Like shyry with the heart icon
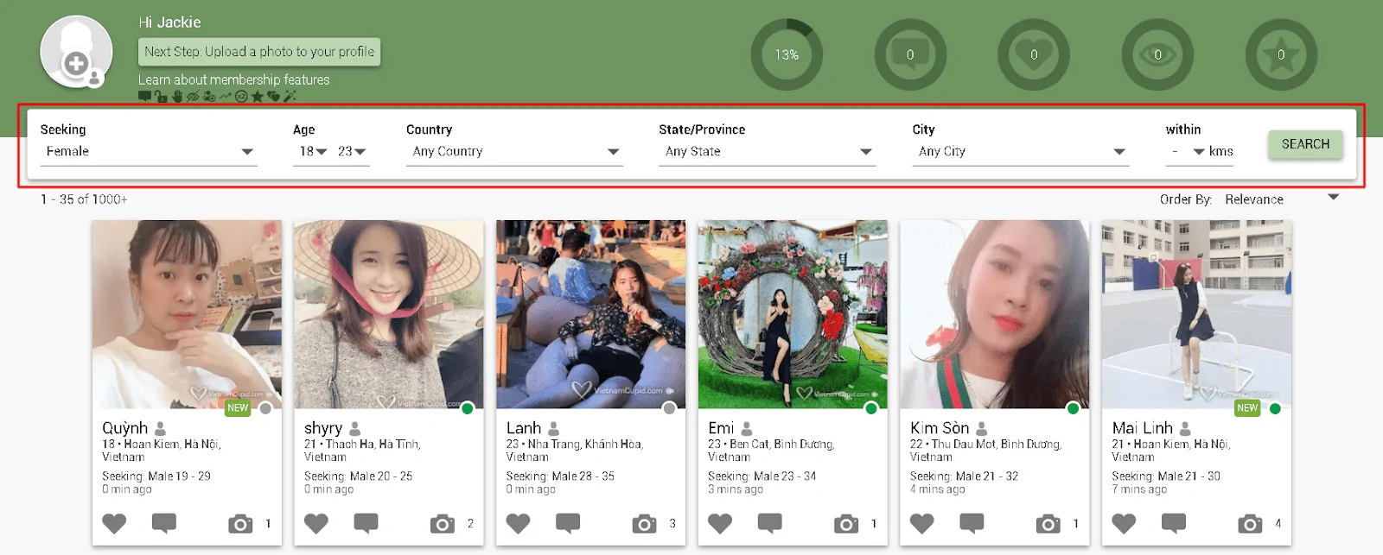Screen dimensions: 1383x555 [316, 523]
